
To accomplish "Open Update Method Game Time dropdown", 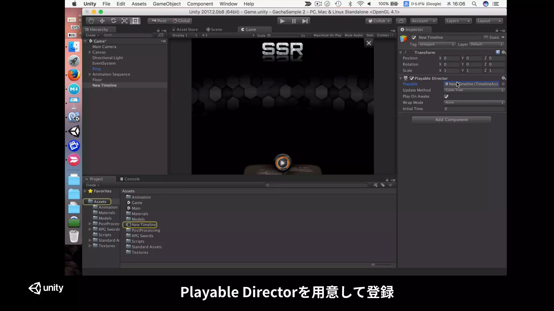I will pos(474,90).
